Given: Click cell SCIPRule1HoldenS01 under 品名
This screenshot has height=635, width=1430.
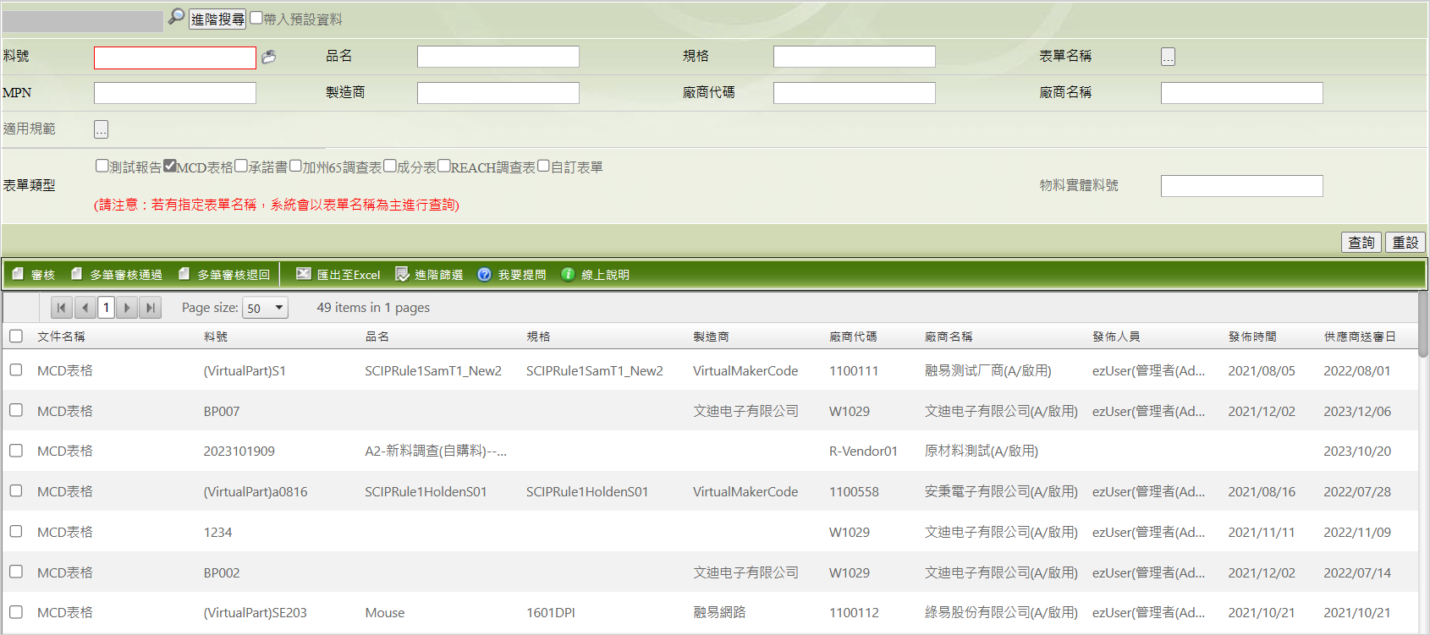Looking at the screenshot, I should (426, 491).
